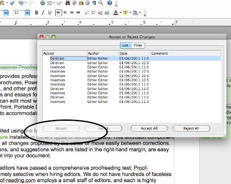Sort by the Date column header

pos(135,53)
